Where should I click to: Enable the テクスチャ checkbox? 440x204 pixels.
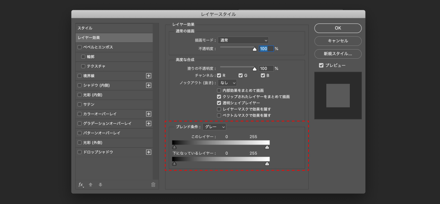click(x=83, y=66)
